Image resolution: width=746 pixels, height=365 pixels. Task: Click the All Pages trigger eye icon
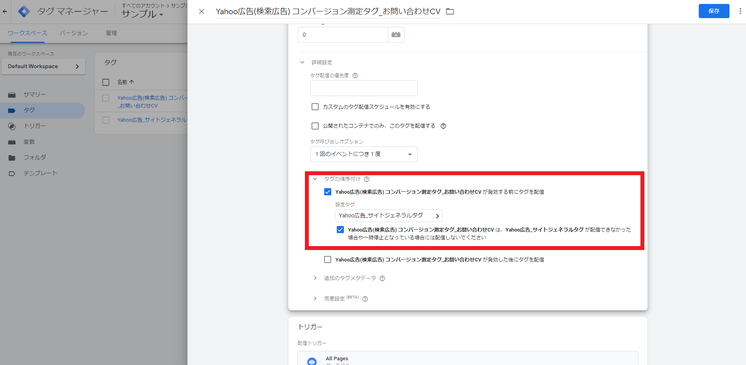point(312,361)
